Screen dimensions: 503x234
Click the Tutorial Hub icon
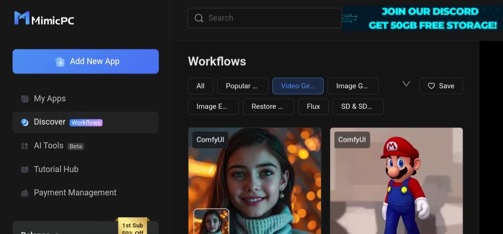(x=25, y=169)
